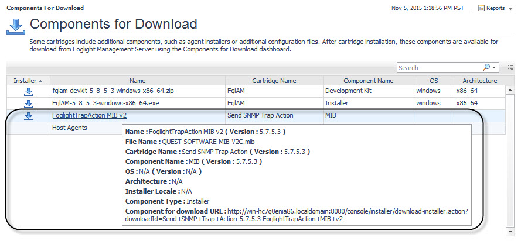Click the Components For Download breadcrumb title

(45, 8)
